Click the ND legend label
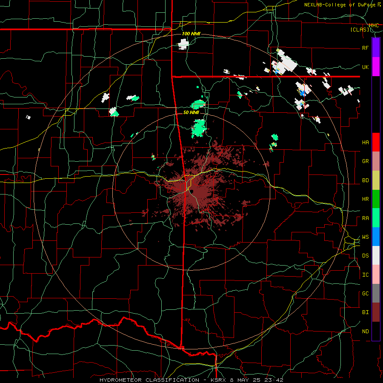383x383 pixels. point(366,332)
